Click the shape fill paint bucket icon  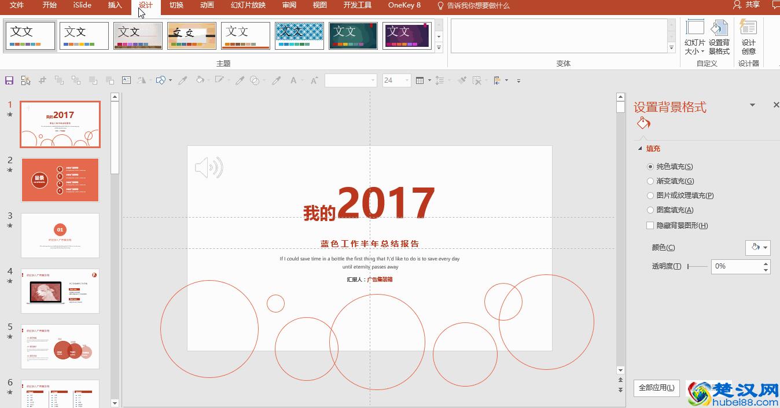tap(200, 80)
